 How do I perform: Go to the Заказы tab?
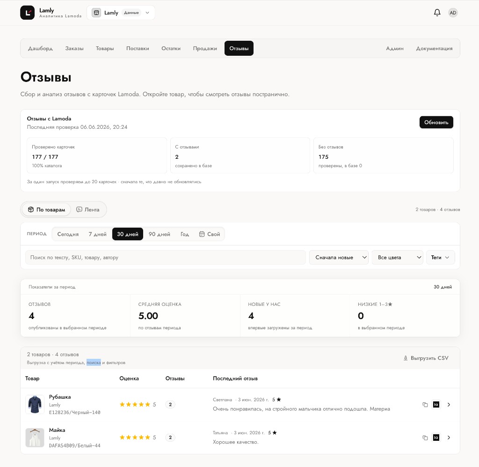[74, 48]
